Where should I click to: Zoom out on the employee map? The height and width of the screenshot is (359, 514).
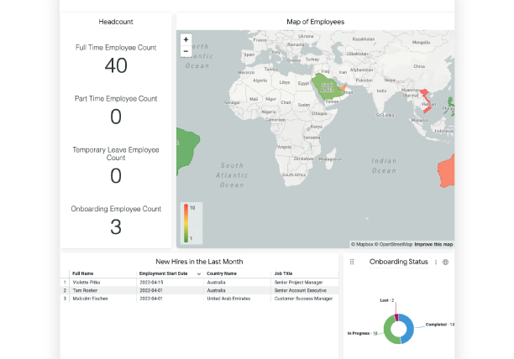pyautogui.click(x=186, y=51)
